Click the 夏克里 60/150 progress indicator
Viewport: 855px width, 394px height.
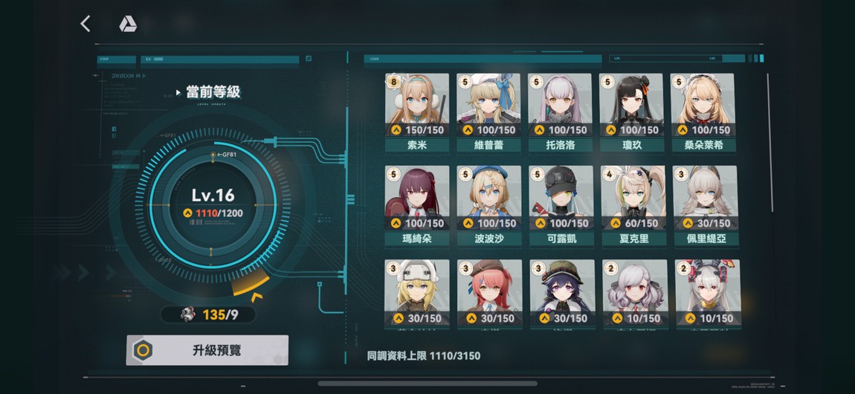[x=633, y=223]
